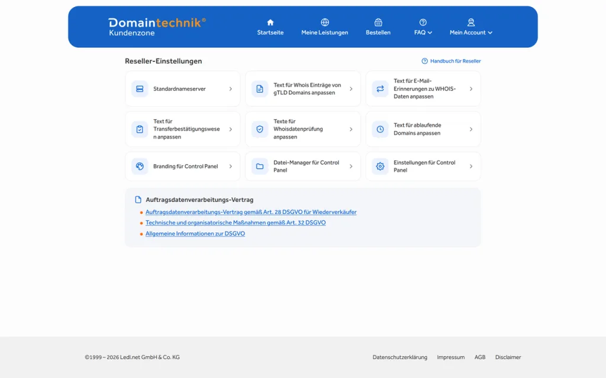Click the globe icon above Meine Leistungen
Screen dimensions: 606x378
[325, 22]
